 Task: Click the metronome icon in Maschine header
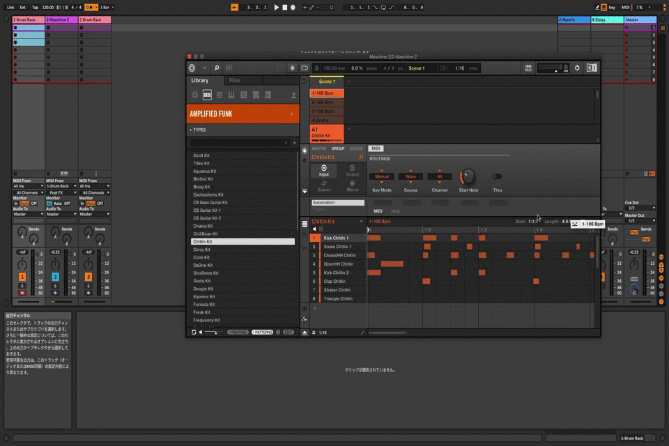(x=316, y=68)
